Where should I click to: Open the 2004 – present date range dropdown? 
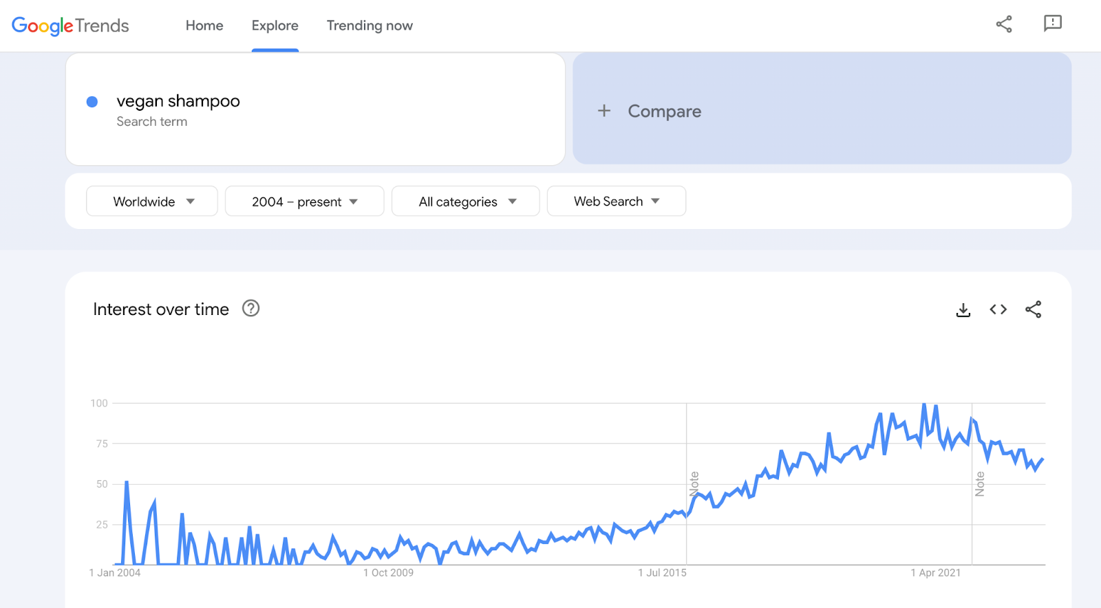(304, 202)
